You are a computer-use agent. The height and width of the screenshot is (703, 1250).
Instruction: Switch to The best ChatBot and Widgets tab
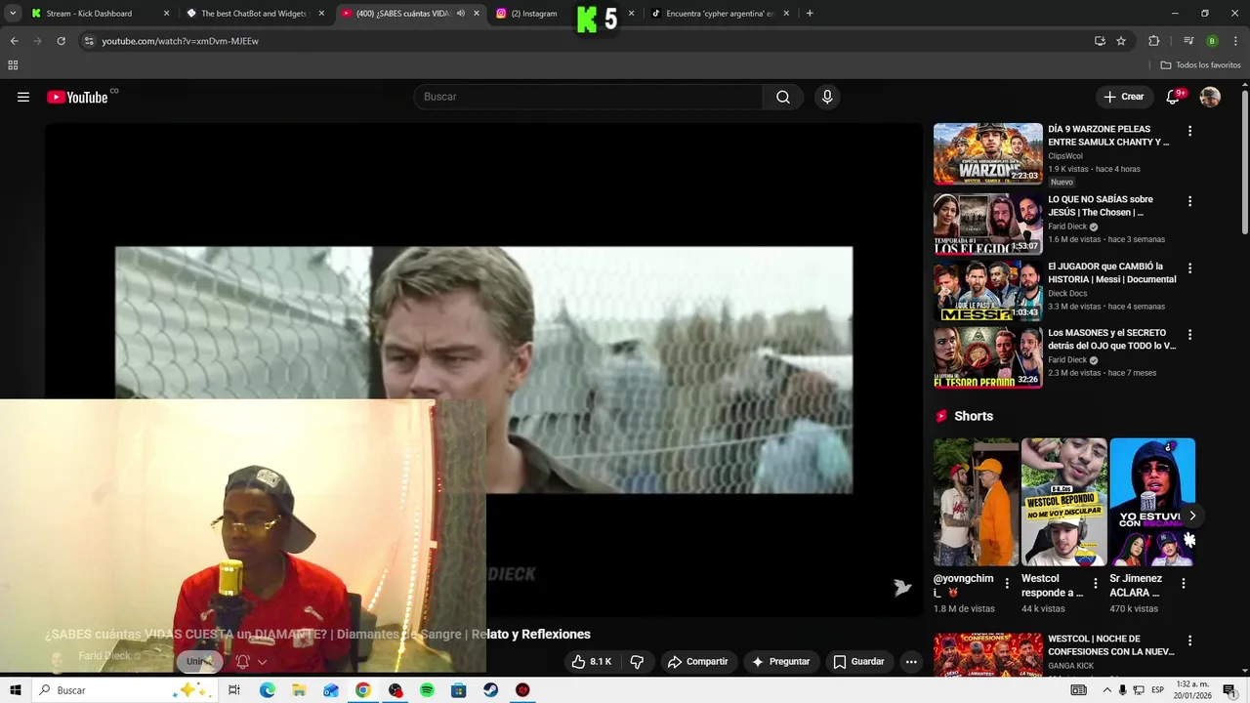pyautogui.click(x=253, y=14)
